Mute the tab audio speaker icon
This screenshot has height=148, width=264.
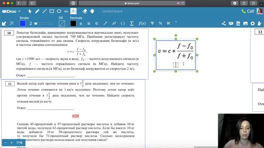click(178, 3)
